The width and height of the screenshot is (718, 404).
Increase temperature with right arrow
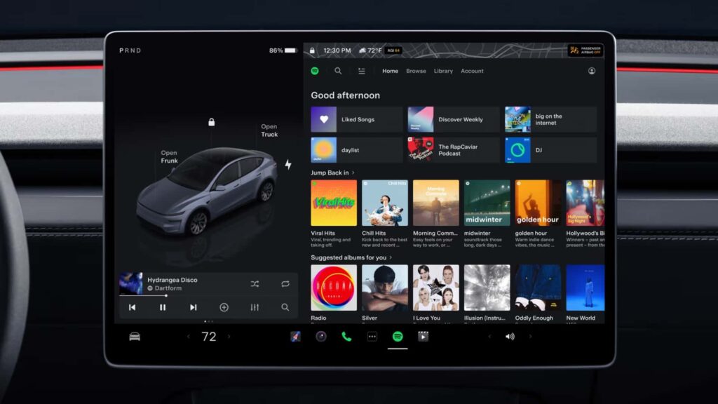[x=229, y=337]
